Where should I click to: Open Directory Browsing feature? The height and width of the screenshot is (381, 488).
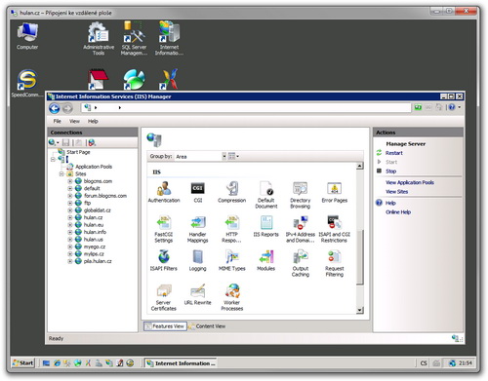pyautogui.click(x=300, y=195)
